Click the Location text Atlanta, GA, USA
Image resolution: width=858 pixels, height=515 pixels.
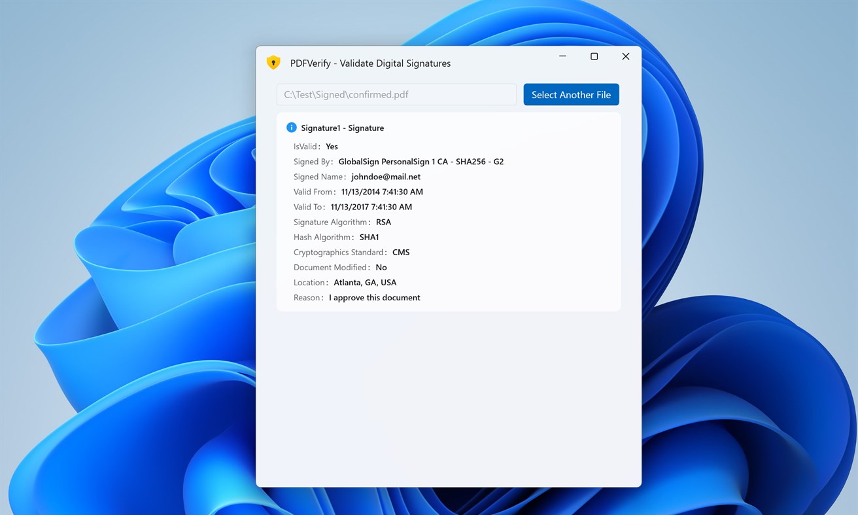[364, 282]
